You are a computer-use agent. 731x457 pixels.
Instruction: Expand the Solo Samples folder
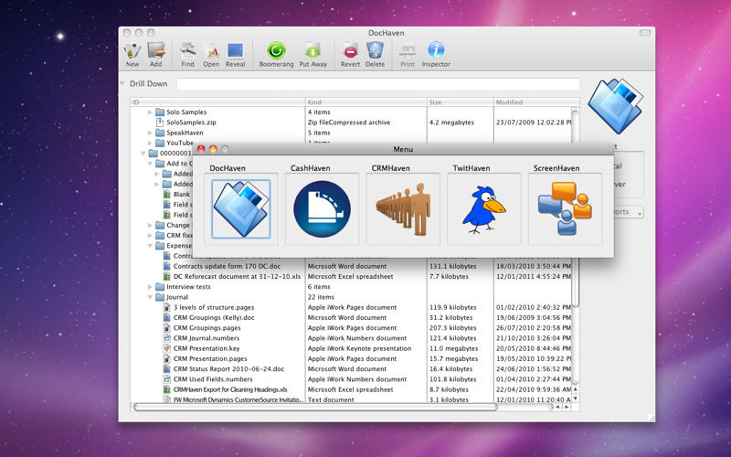pos(150,112)
